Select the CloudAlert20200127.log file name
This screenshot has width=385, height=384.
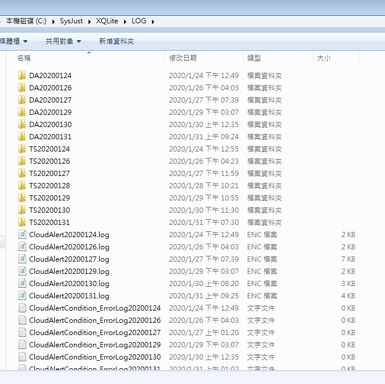(x=69, y=259)
